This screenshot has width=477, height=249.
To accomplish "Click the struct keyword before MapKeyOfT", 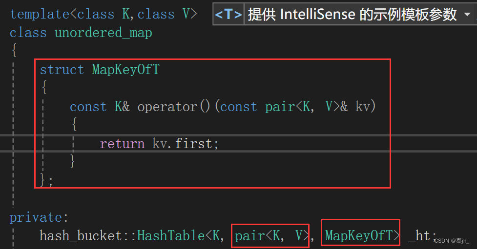I will tap(62, 70).
